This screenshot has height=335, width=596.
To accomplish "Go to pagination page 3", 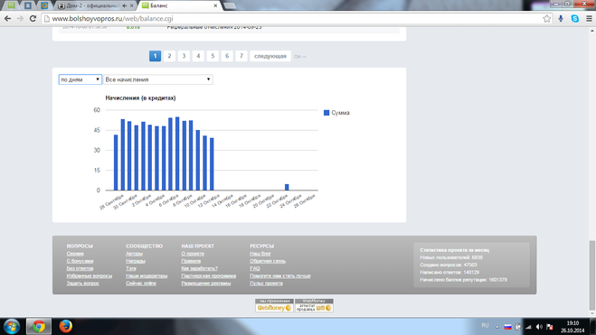I will pos(184,56).
